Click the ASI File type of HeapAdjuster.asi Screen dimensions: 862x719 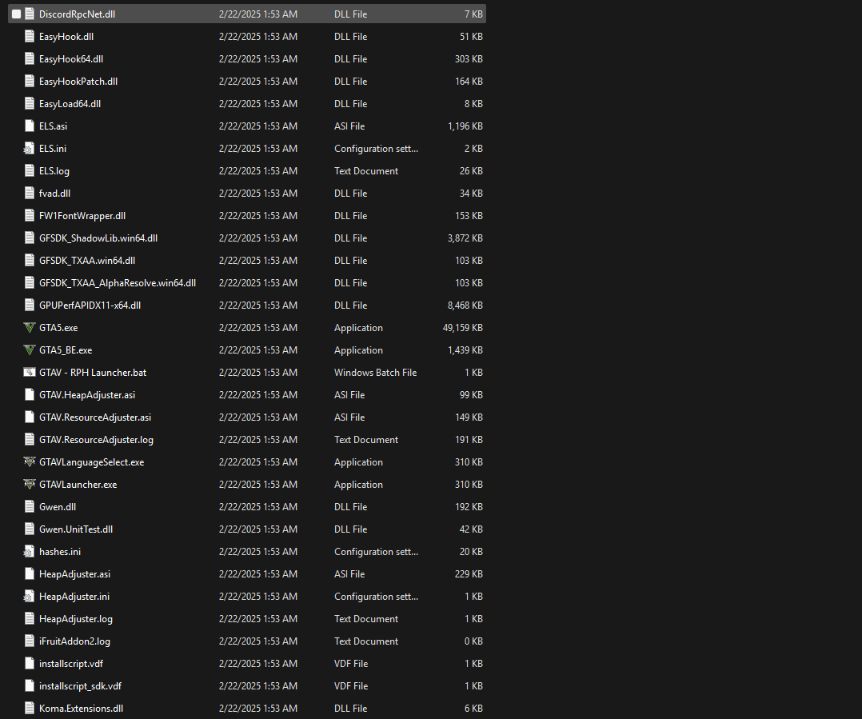tap(349, 574)
